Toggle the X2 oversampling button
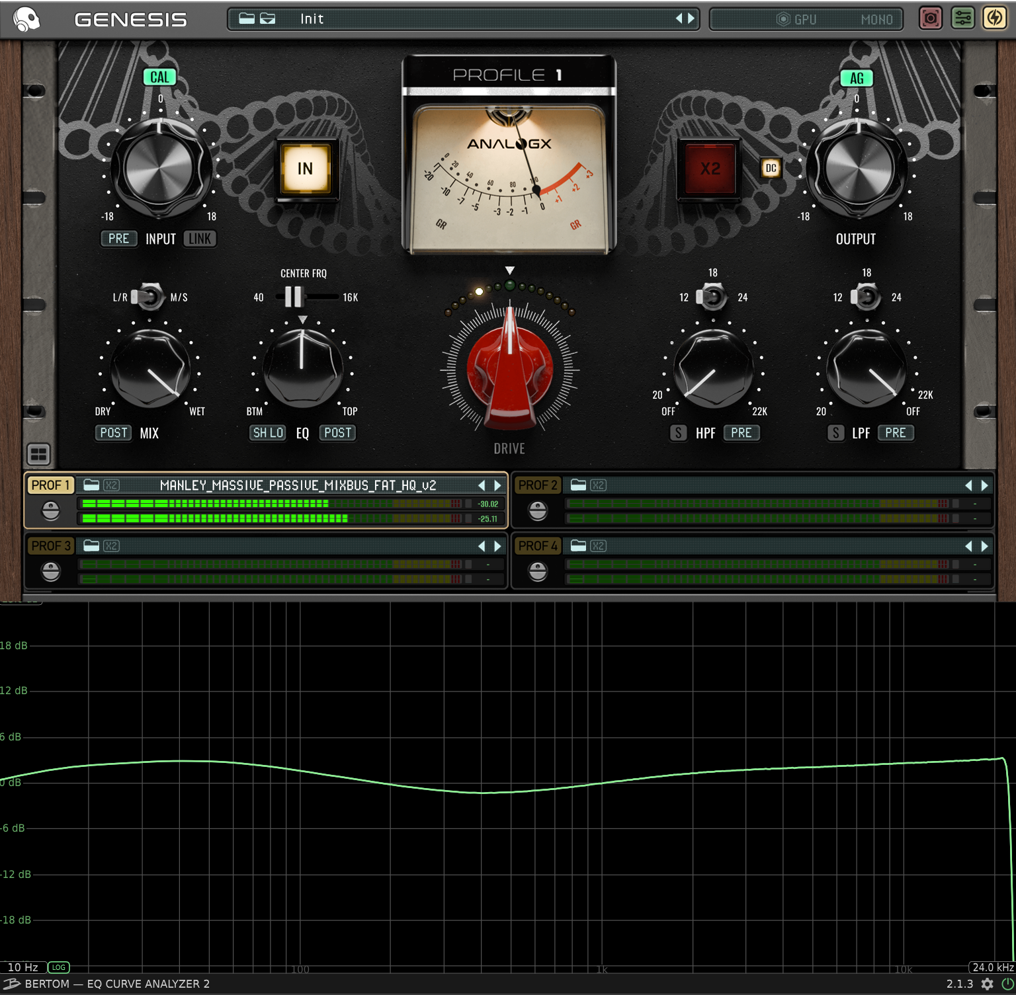Image resolution: width=1016 pixels, height=995 pixels. (x=709, y=169)
